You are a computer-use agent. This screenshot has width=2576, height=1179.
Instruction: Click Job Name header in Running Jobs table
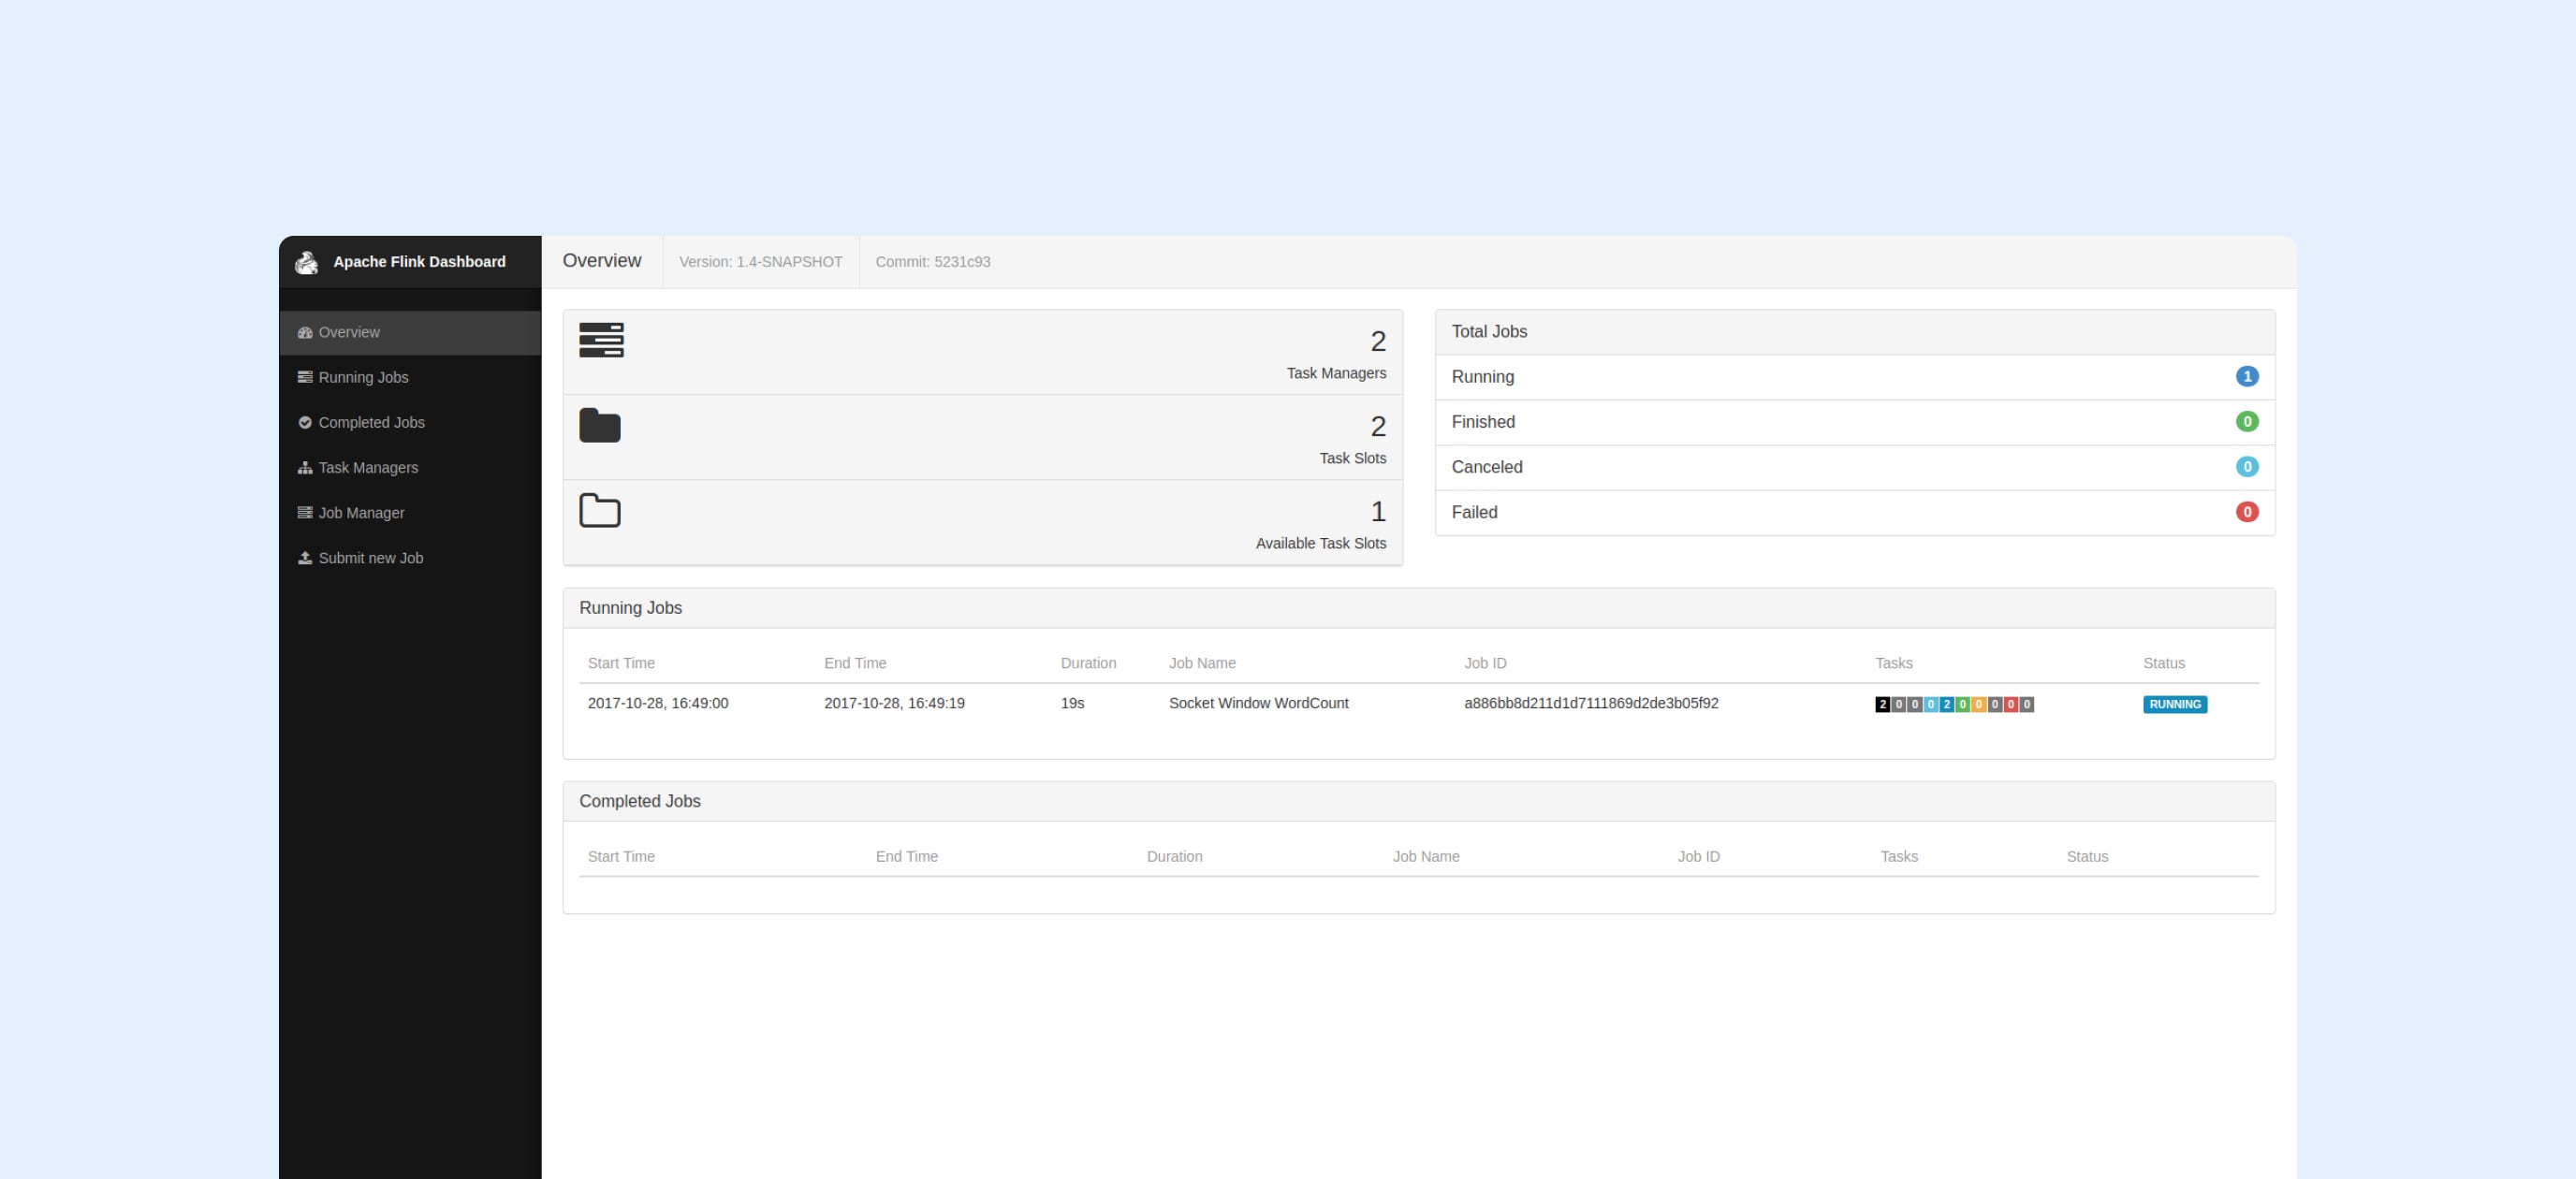(1202, 663)
